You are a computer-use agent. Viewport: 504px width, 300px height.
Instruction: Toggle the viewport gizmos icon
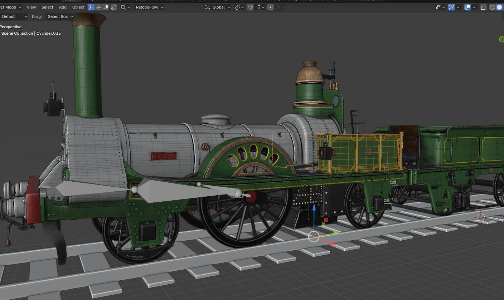pos(451,7)
